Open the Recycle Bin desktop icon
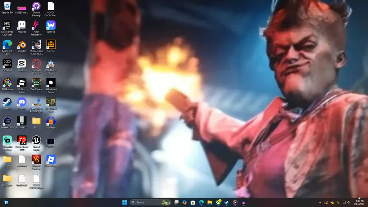The height and width of the screenshot is (207, 368). (x=7, y=8)
